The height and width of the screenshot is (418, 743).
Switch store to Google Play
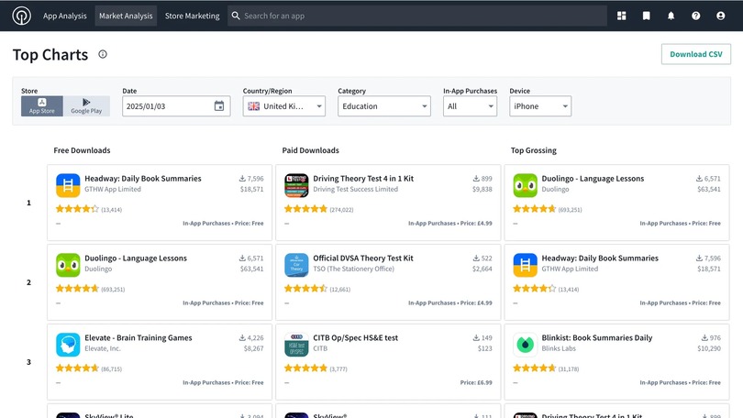86,106
